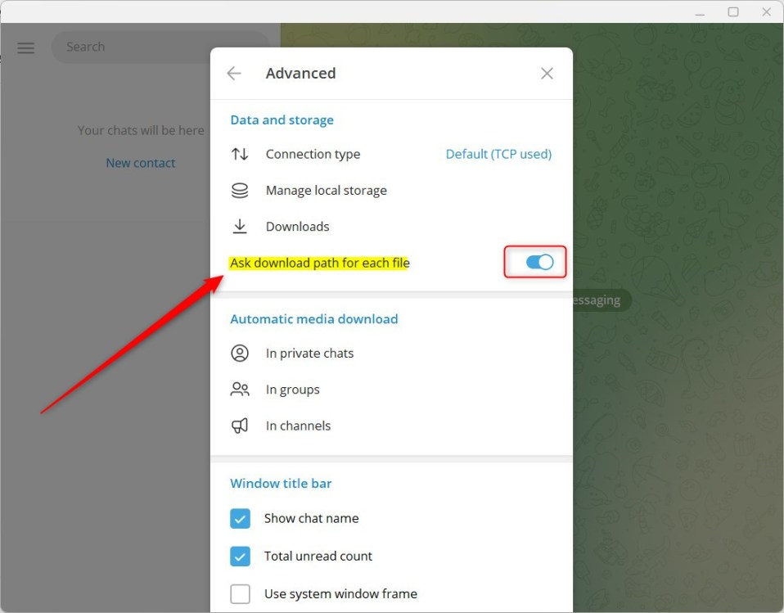This screenshot has width=784, height=613.
Task: Click the groups people icon
Action: tap(240, 390)
